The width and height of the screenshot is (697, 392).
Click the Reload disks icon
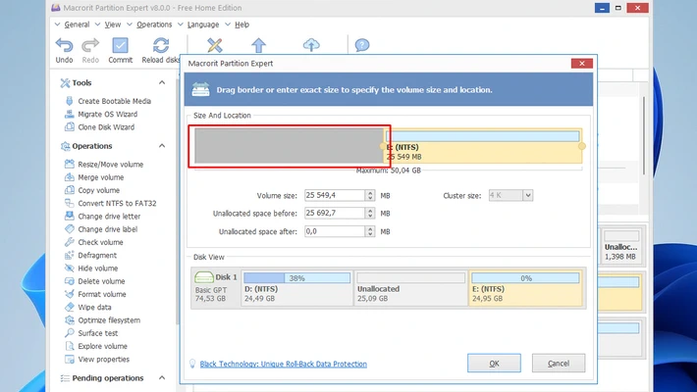160,45
